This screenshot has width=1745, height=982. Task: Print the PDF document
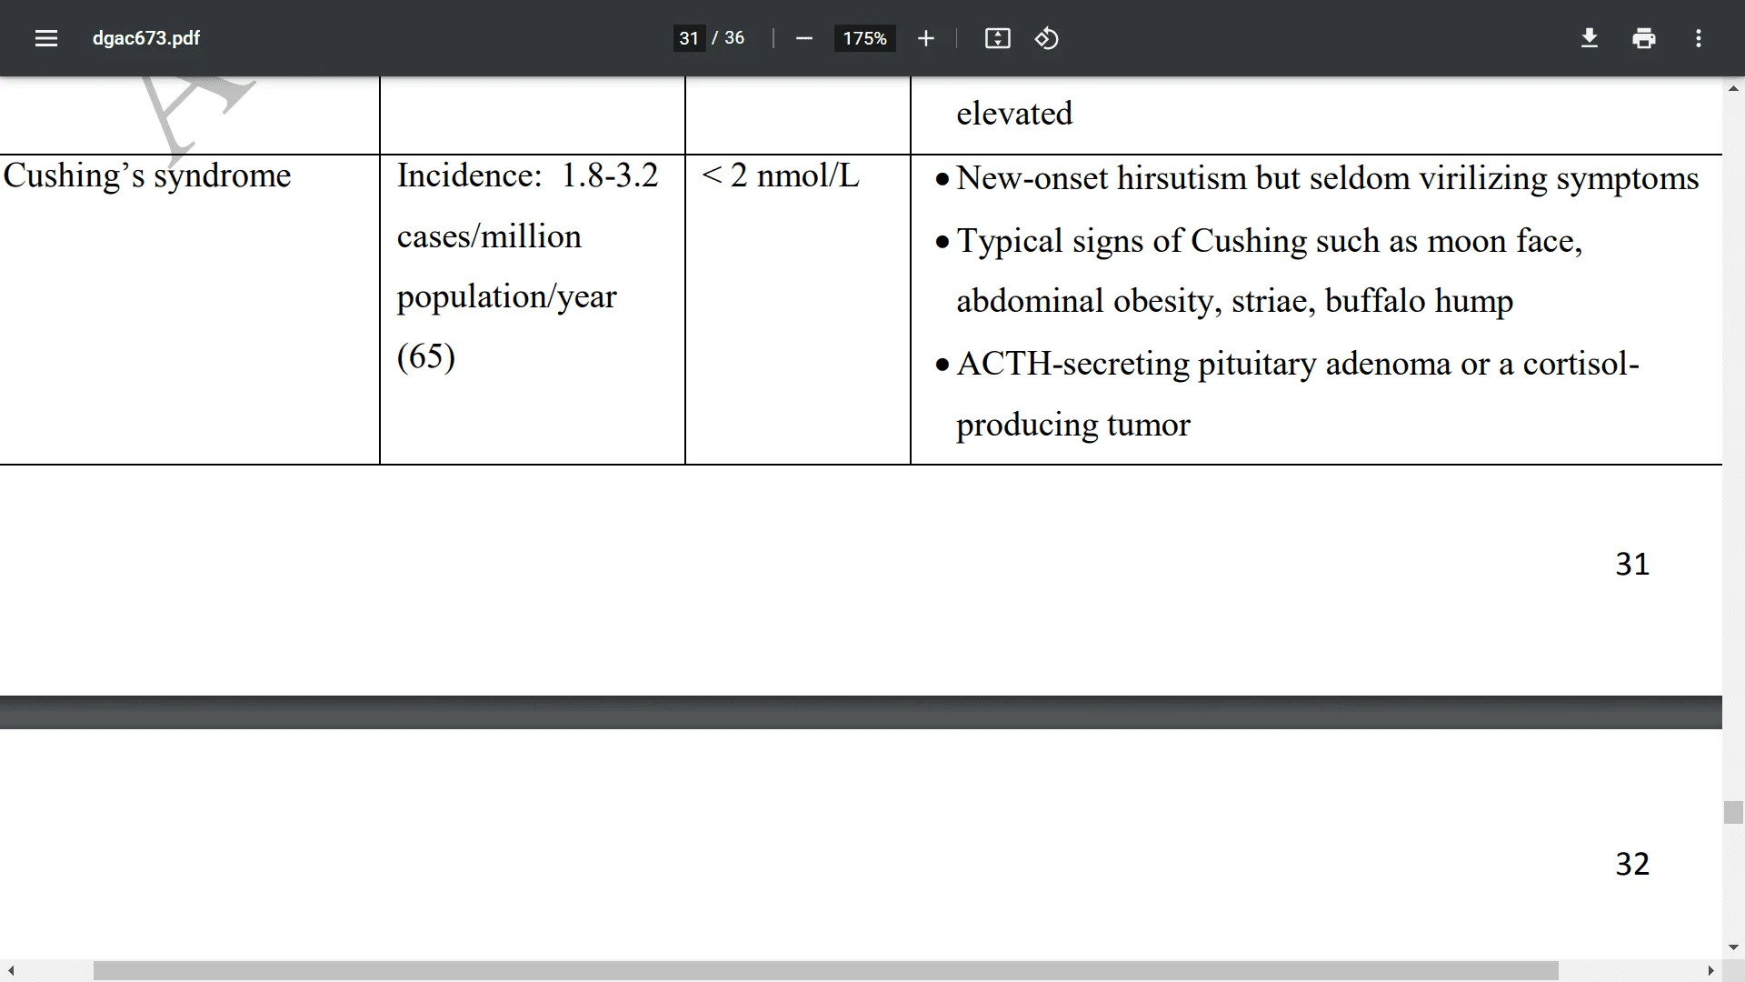pyautogui.click(x=1643, y=38)
